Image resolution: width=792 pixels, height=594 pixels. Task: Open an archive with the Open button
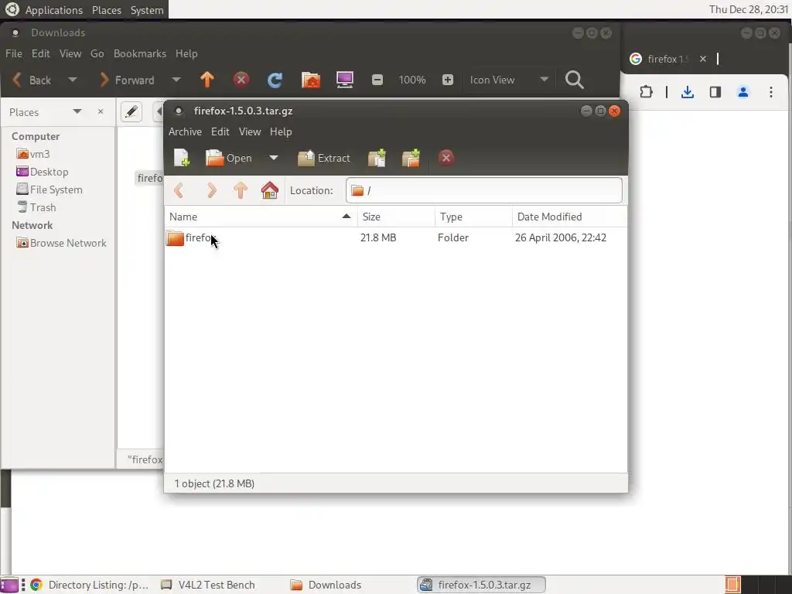pos(229,158)
